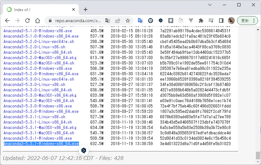Open the browser home page
This screenshot has height=165, width=261.
pyautogui.click(x=38, y=21)
